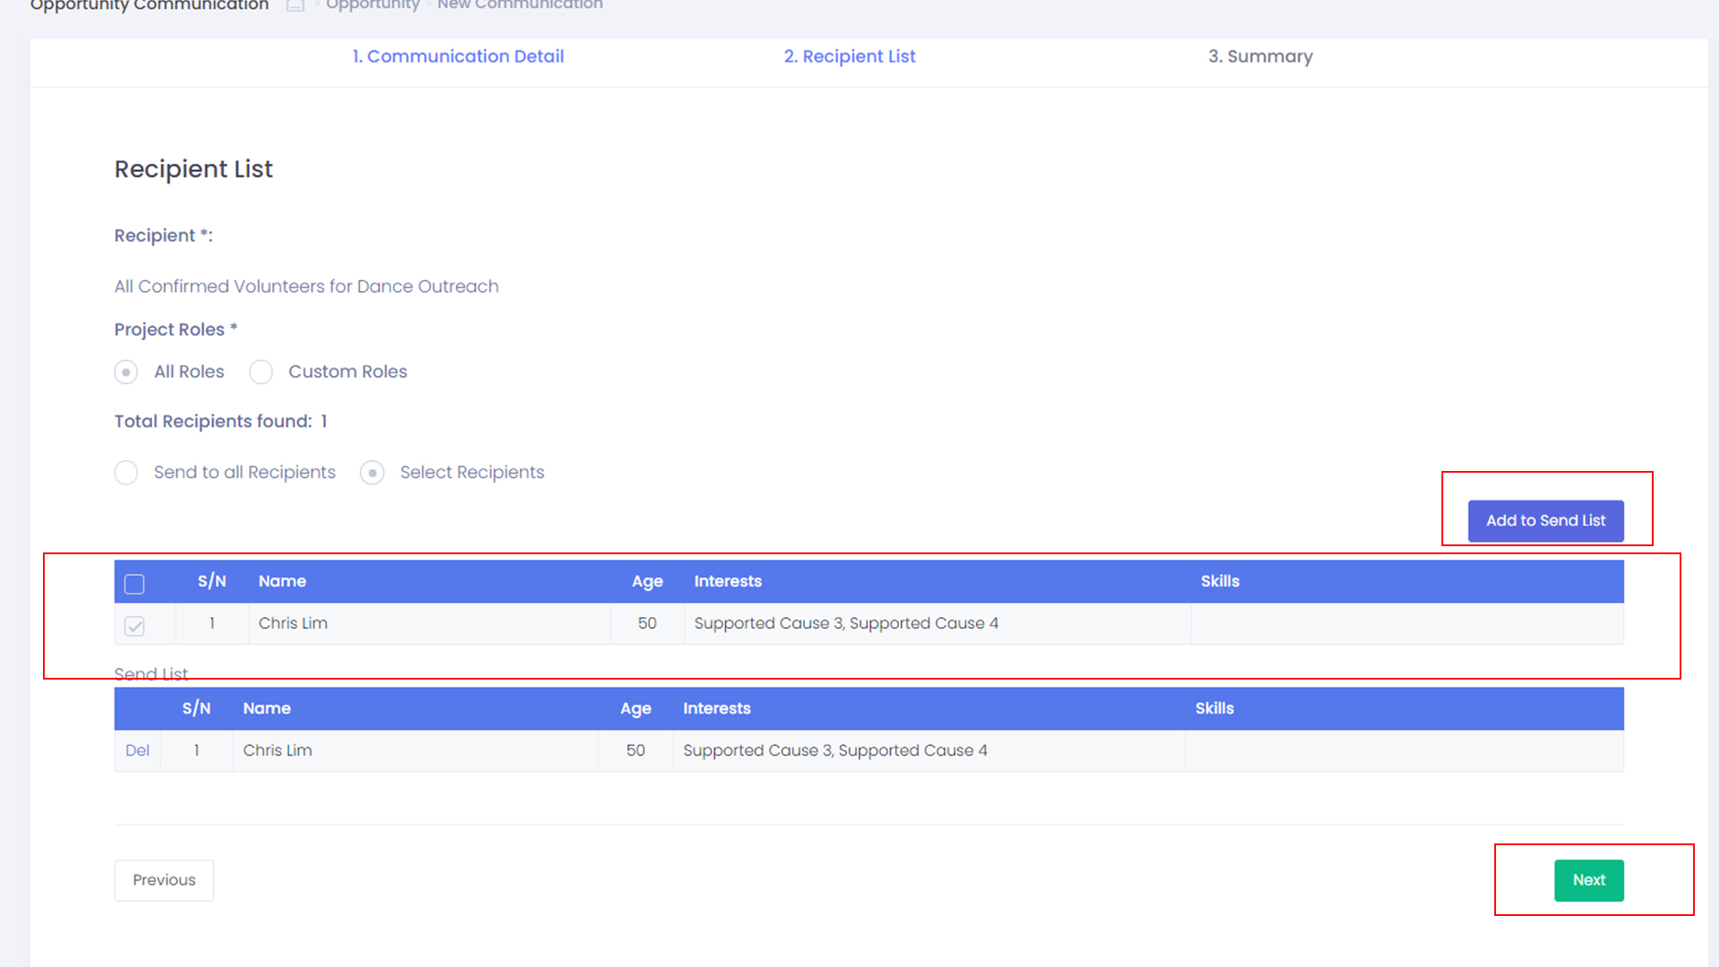Choose Send to all Recipients option
Image resolution: width=1719 pixels, height=967 pixels.
[x=126, y=473]
